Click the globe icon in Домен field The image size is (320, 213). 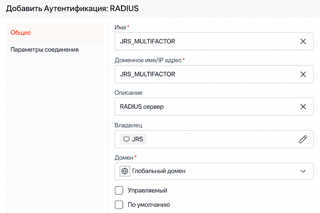tap(125, 171)
